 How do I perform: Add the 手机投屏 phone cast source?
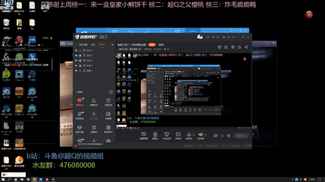167,136
